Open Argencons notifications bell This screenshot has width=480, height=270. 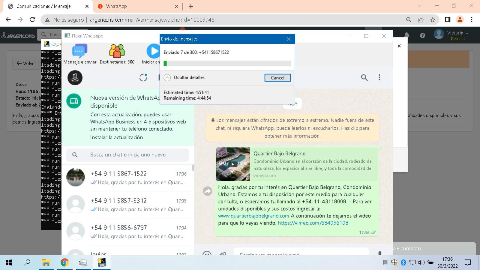(406, 35)
